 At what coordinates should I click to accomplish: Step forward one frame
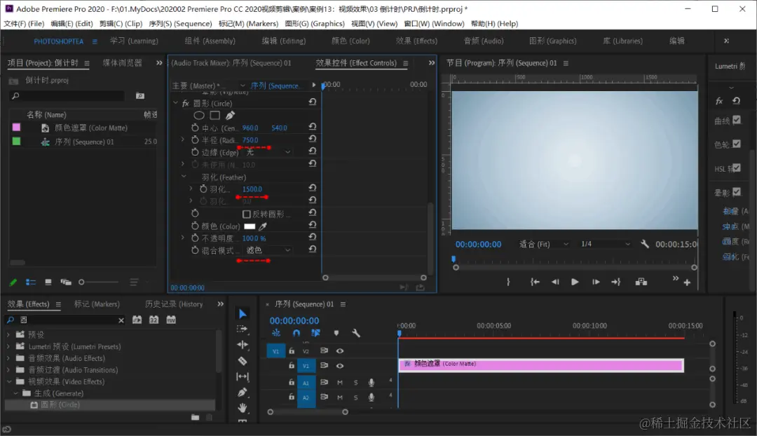596,282
